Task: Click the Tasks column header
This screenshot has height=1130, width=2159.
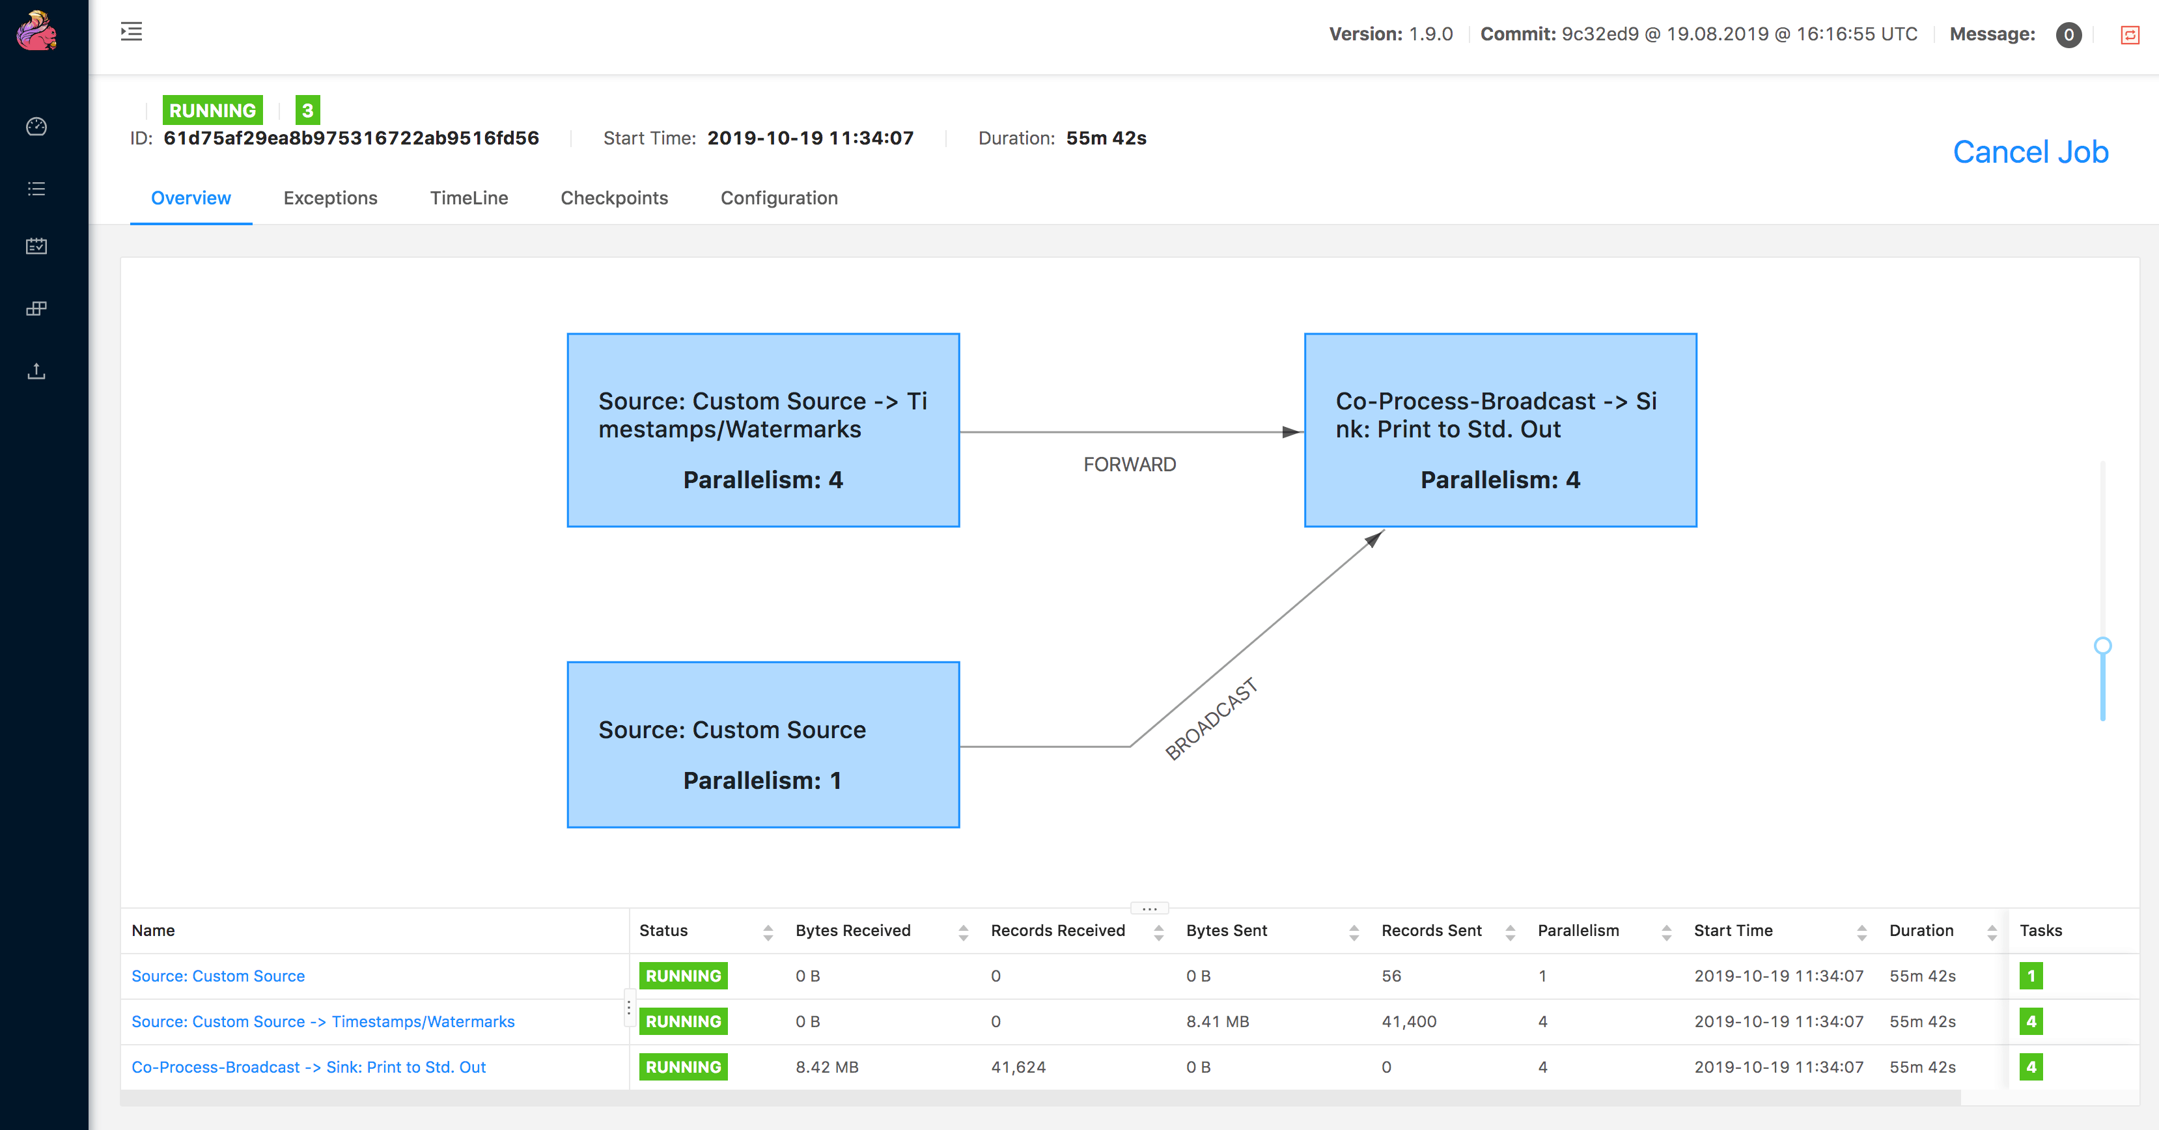Action: [x=2040, y=931]
